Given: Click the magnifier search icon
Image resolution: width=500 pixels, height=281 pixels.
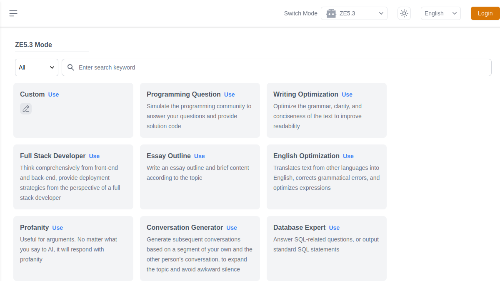Looking at the screenshot, I should (71, 67).
